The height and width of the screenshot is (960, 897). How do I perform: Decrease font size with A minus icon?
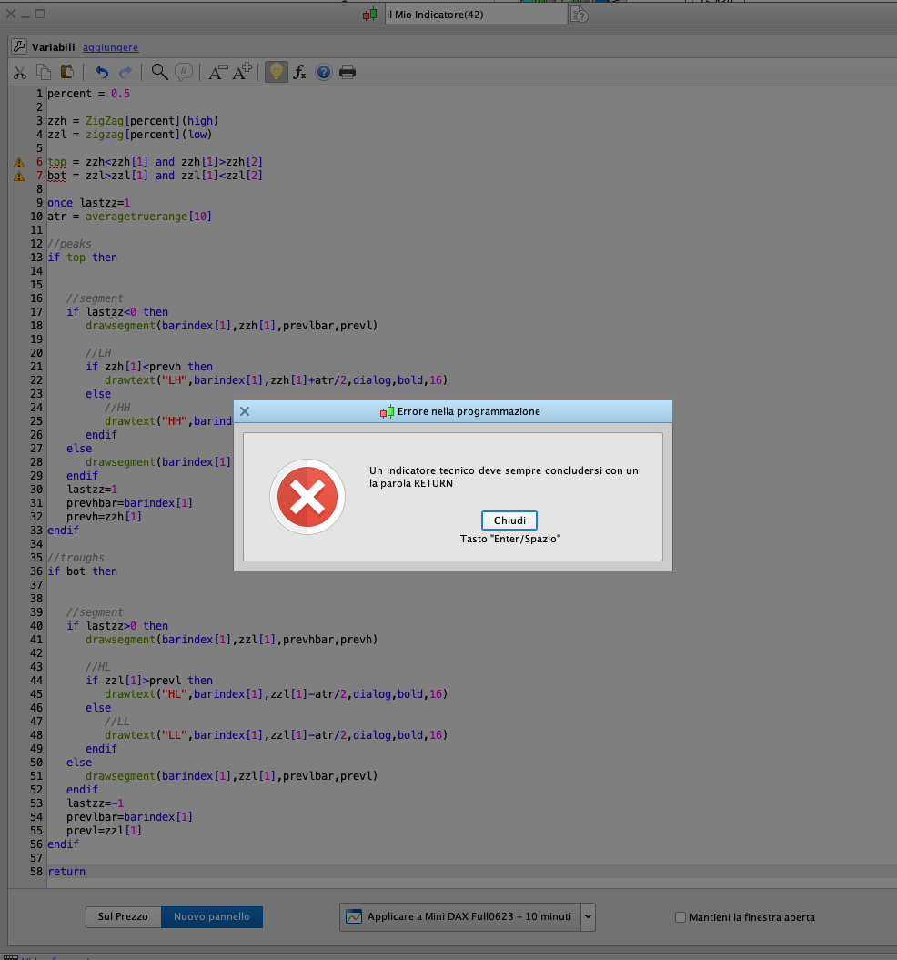[x=218, y=72]
